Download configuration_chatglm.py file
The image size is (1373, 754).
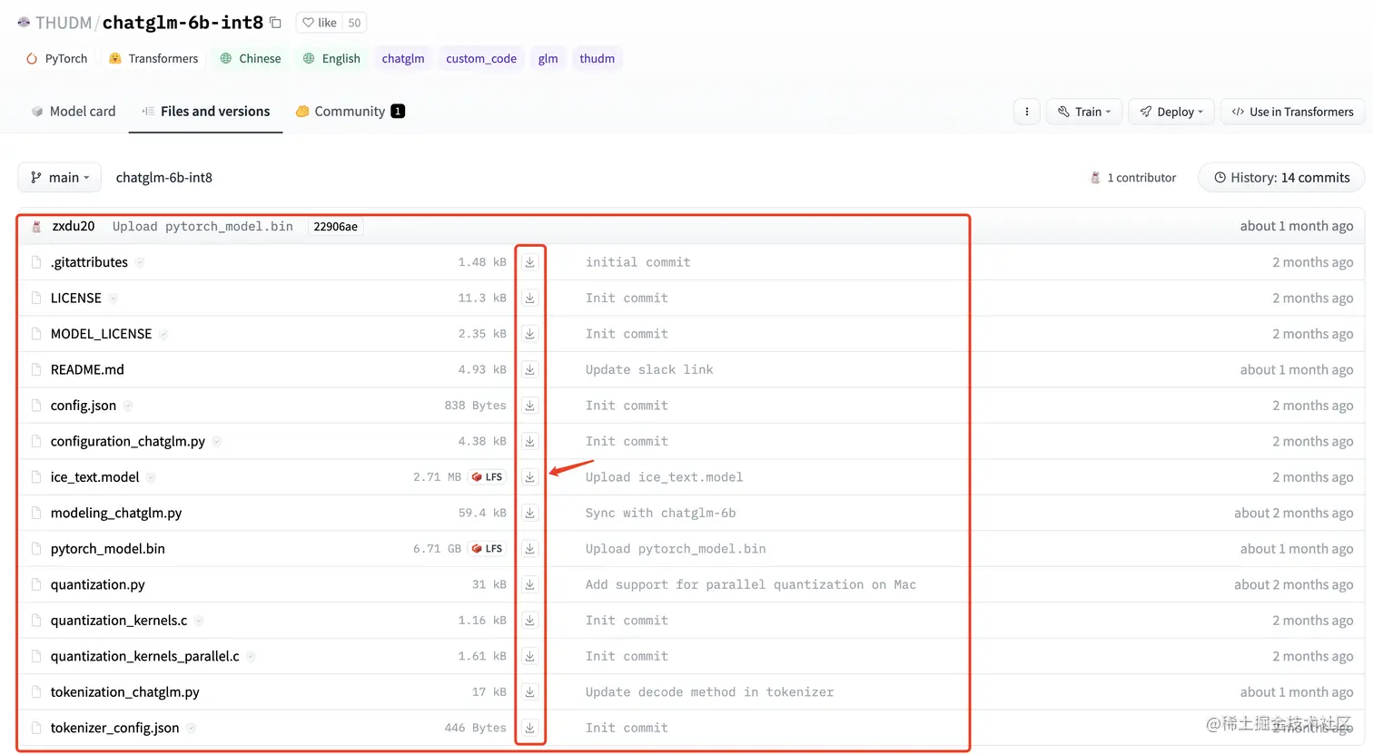point(529,441)
